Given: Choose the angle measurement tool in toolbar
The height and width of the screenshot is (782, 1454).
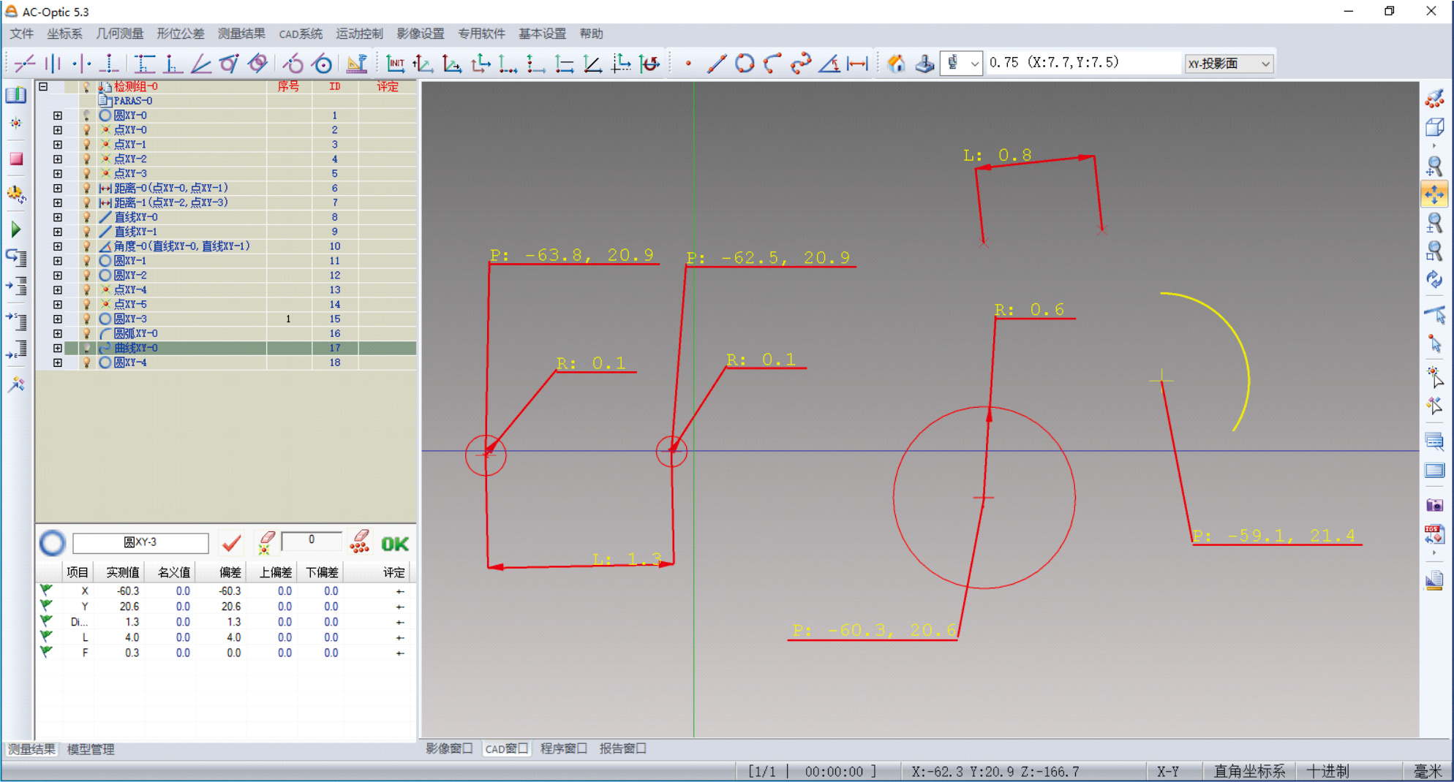Looking at the screenshot, I should coord(829,64).
